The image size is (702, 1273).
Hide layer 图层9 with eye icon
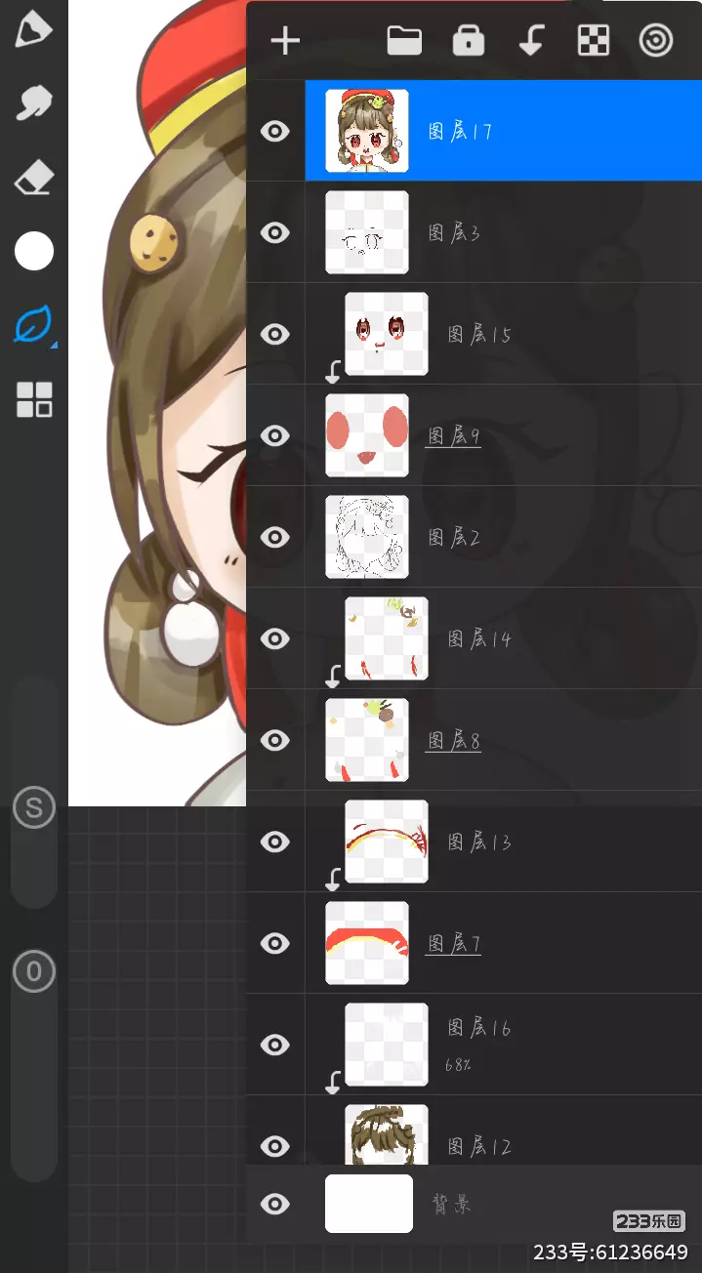click(x=275, y=435)
